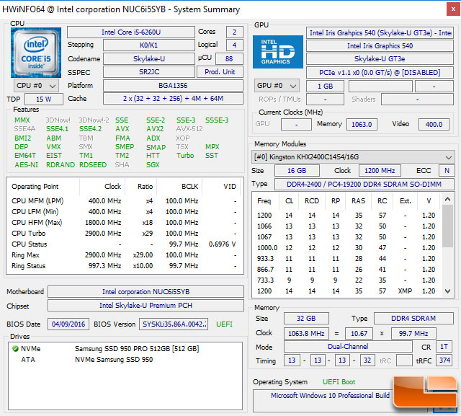Click the Intel Iris Graphics 540 field
The height and width of the screenshot is (416, 461).
pos(380,46)
